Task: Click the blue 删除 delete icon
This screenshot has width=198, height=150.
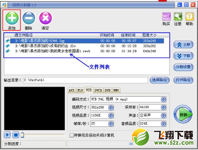Action: click(x=29, y=18)
